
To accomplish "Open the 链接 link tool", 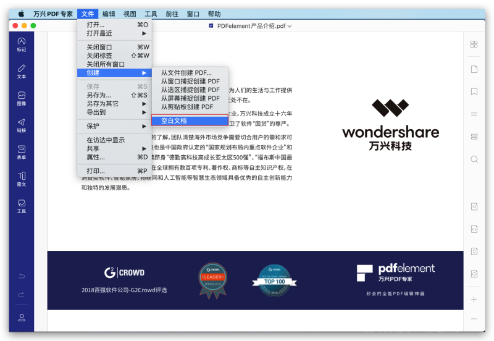I will [22, 125].
